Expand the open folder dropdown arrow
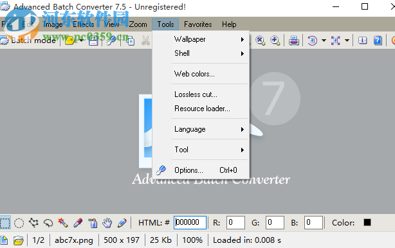The height and width of the screenshot is (248, 395). [81, 40]
